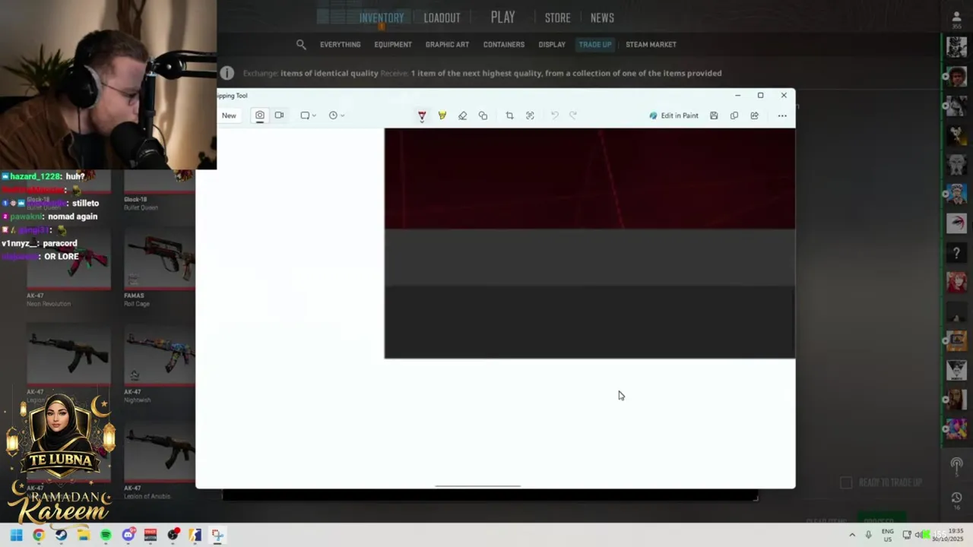Viewport: 973px width, 547px height.
Task: Select the EQUIPMENT inventory filter
Action: [x=393, y=44]
